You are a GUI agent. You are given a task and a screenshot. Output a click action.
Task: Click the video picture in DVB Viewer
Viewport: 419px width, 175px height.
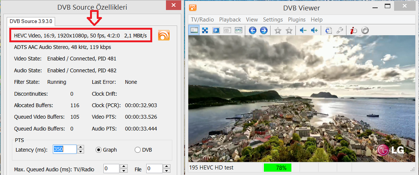(301, 99)
